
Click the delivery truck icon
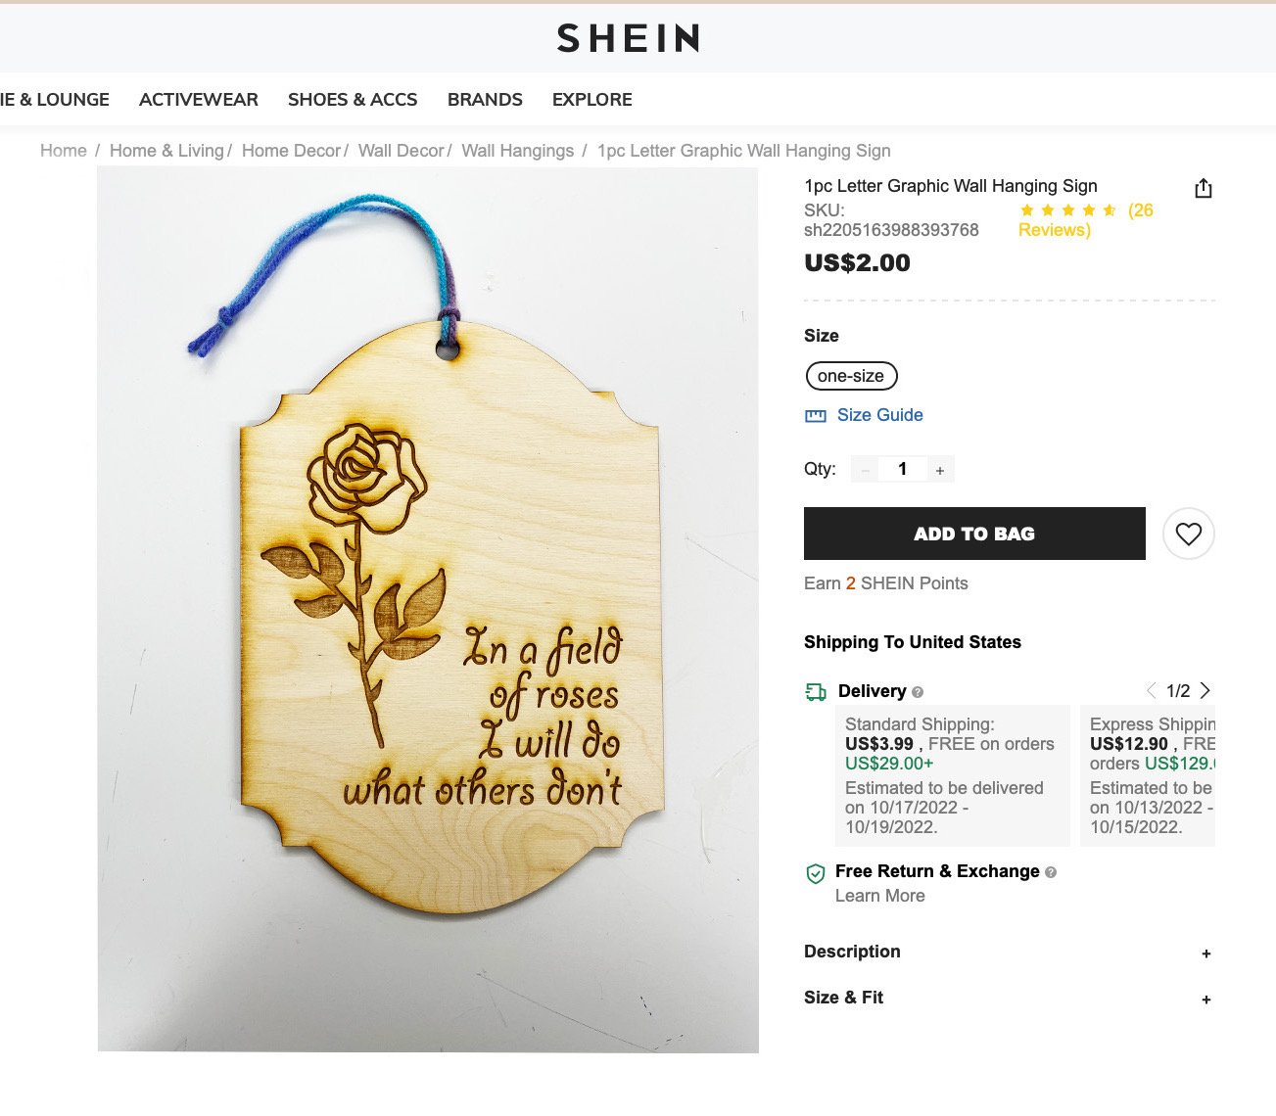pos(816,692)
